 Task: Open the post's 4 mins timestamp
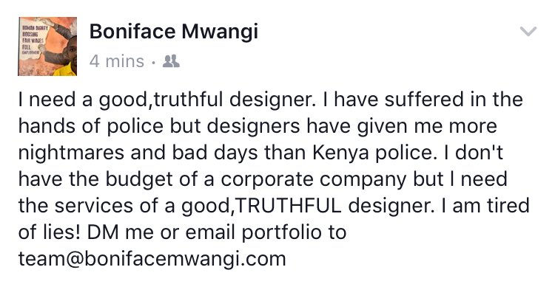coord(117,61)
